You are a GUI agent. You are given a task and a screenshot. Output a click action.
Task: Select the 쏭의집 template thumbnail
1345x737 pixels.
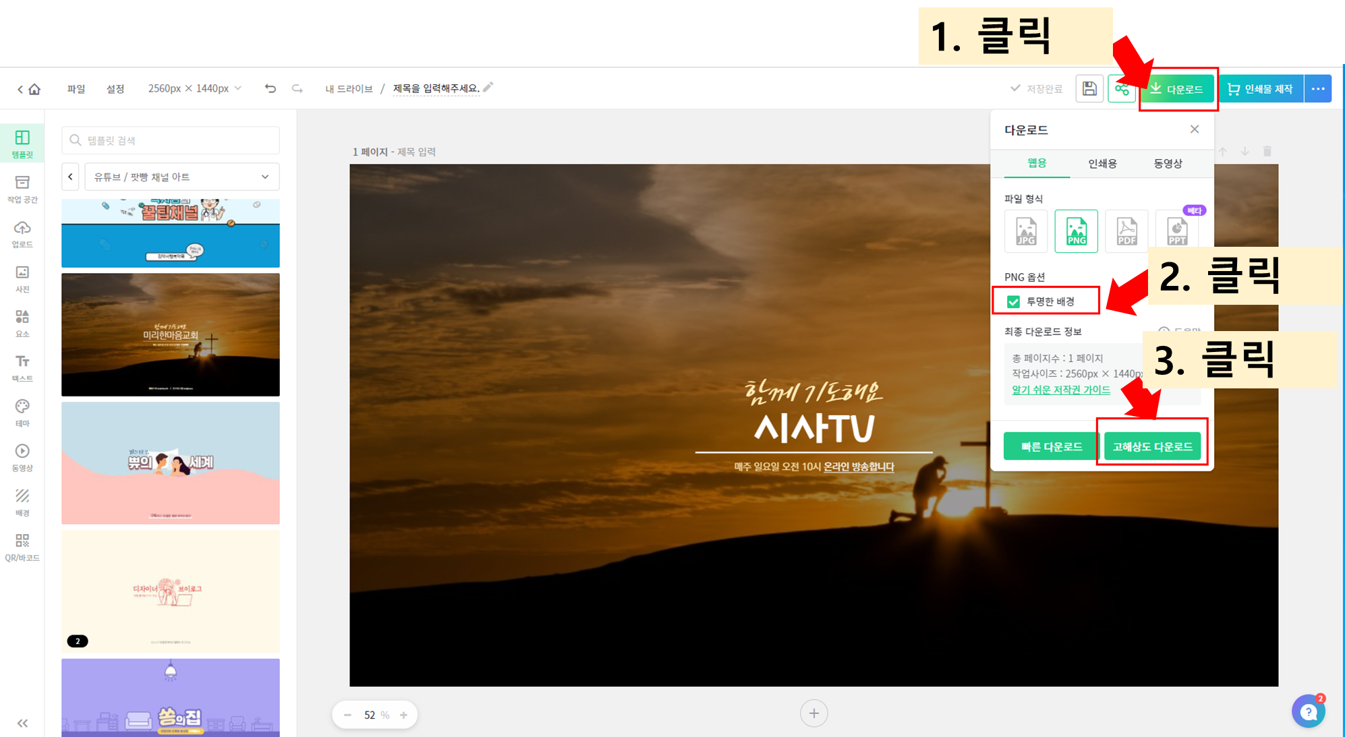[x=171, y=697]
